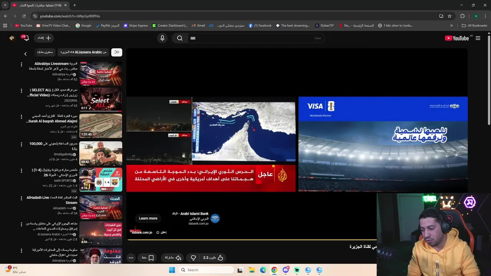This screenshot has width=491, height=276.
Task: Click the beIN SPORTS channel name
Action: [x=63, y=181]
